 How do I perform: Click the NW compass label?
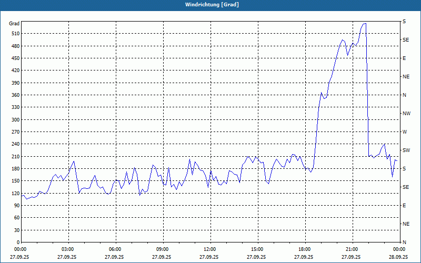click(x=406, y=114)
